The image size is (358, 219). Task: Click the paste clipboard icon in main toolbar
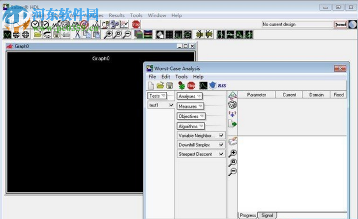[x=96, y=35]
